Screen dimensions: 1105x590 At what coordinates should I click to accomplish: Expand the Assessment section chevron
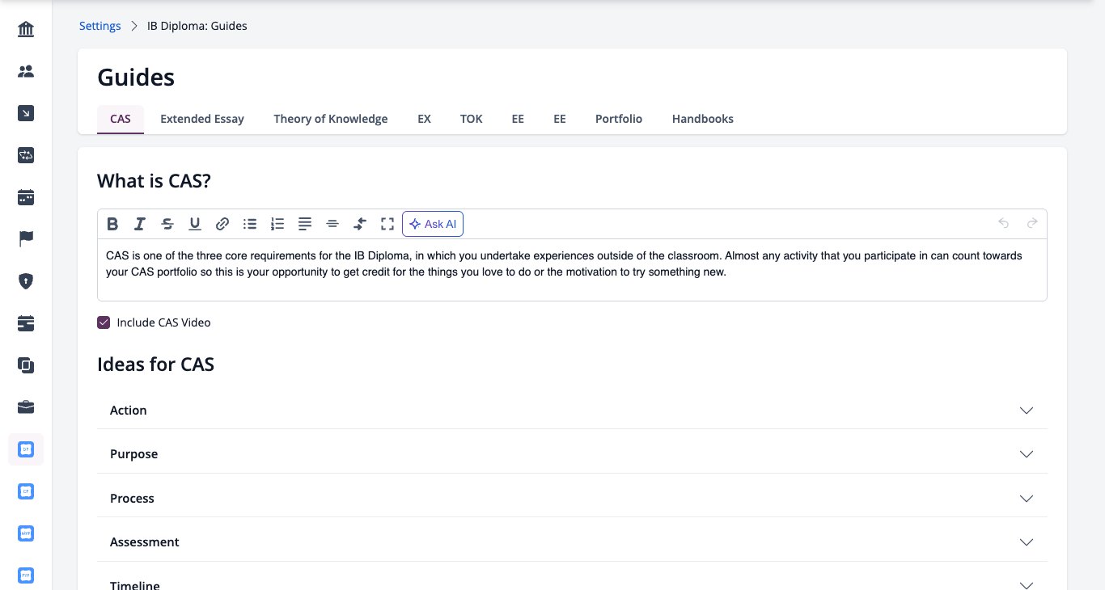pyautogui.click(x=1027, y=542)
